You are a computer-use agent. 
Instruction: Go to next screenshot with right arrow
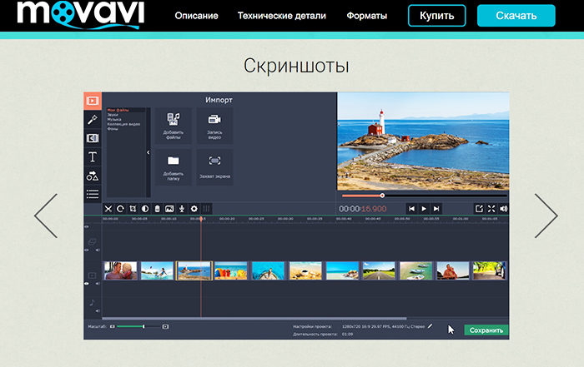(545, 215)
